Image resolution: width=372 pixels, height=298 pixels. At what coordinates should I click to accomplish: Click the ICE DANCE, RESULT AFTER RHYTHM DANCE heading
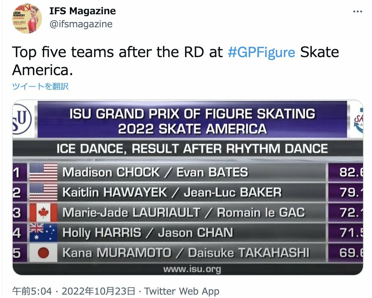coord(192,149)
